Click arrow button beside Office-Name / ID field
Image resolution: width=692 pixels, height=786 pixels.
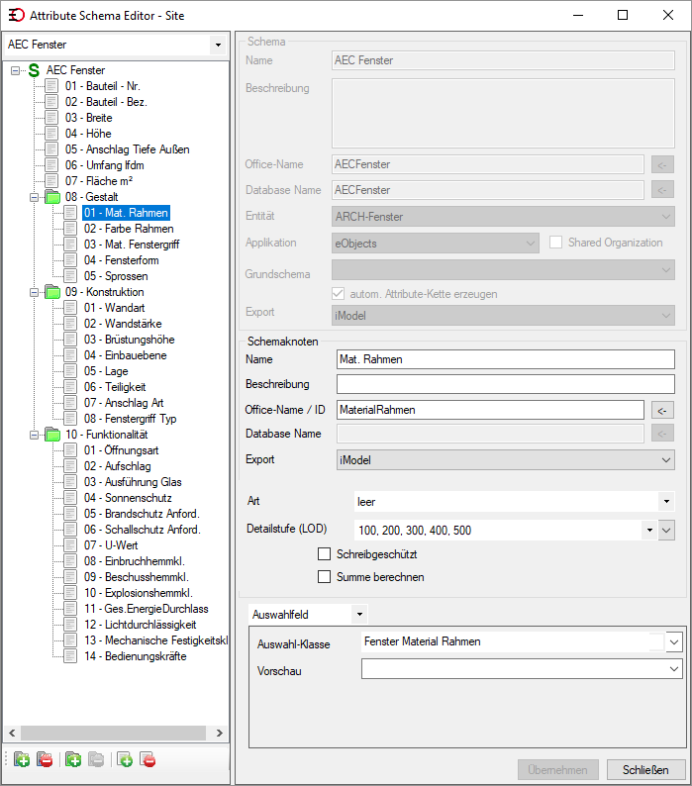pos(662,410)
